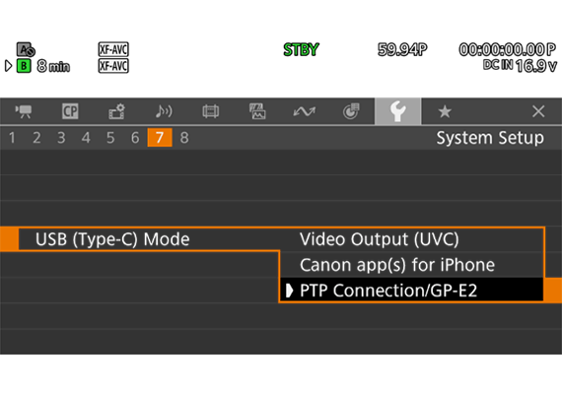562x394 pixels.
Task: Open the Network Settings arrow icon
Action: pyautogui.click(x=305, y=111)
